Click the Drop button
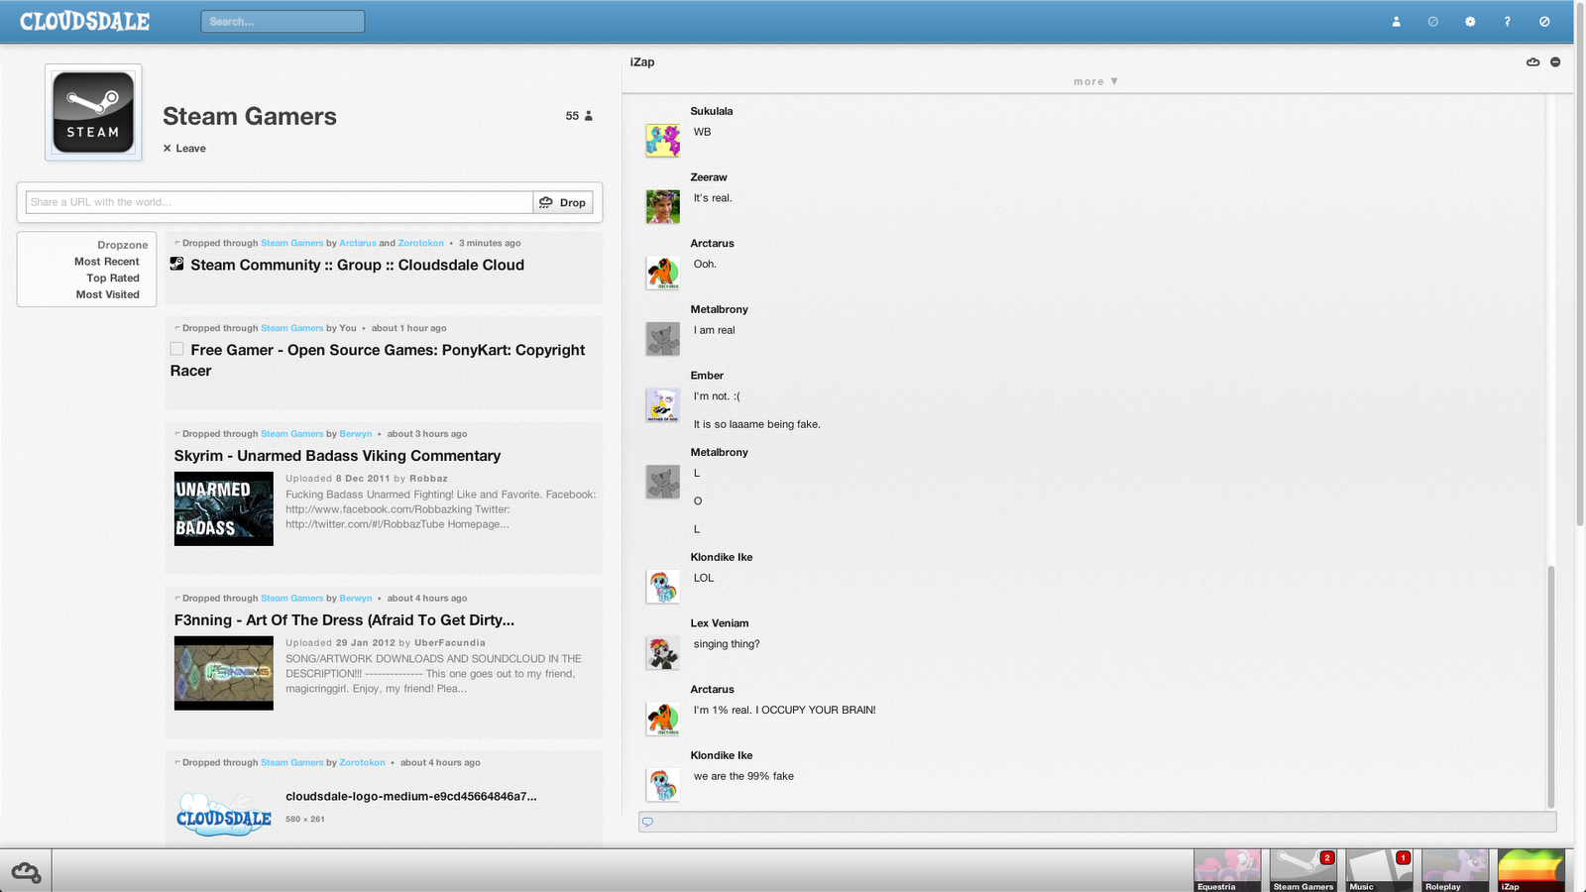 click(x=563, y=202)
